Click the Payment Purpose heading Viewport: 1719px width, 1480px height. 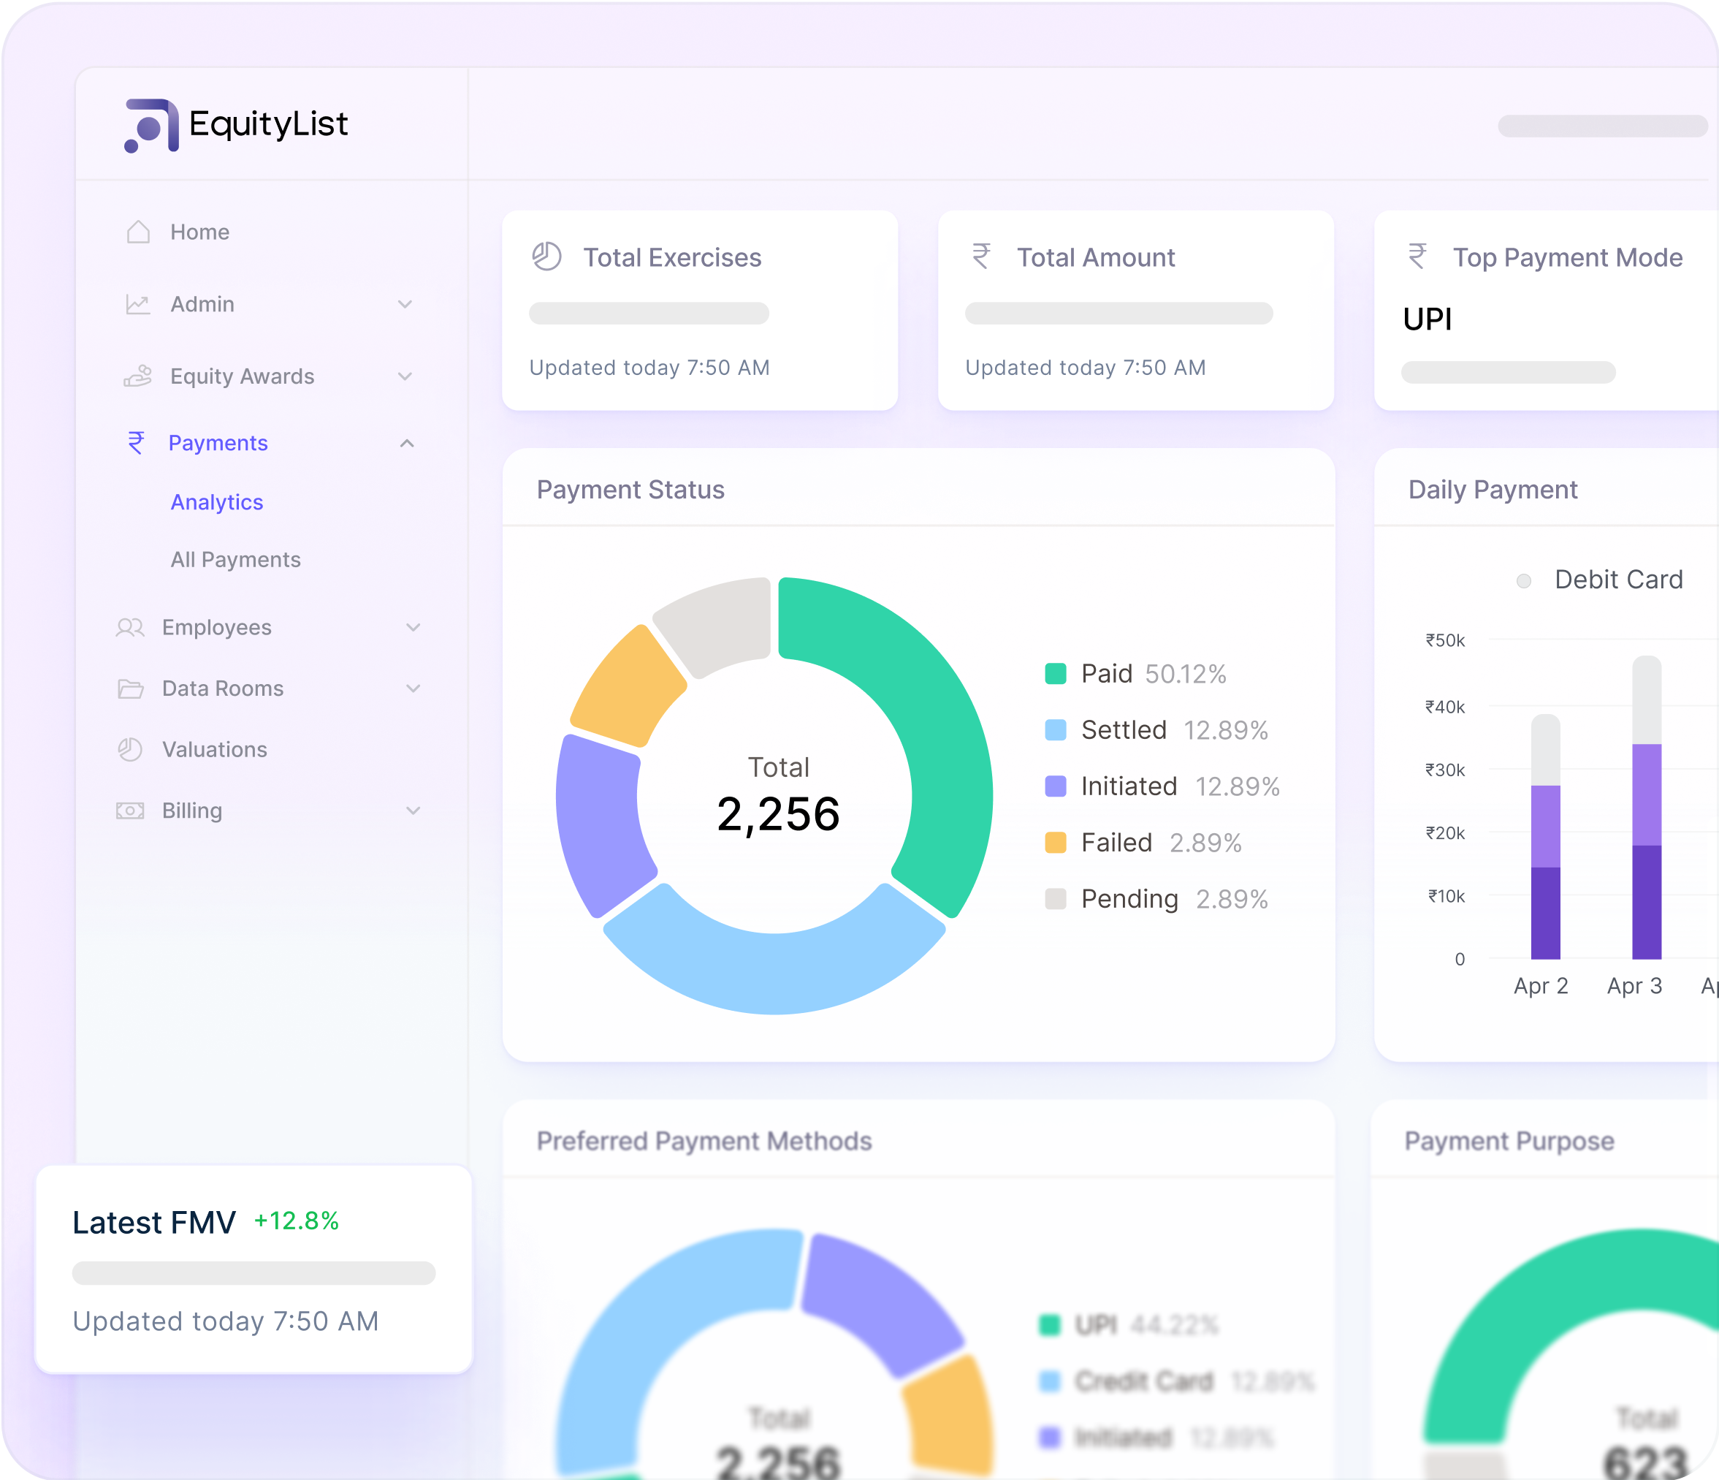[x=1509, y=1142]
